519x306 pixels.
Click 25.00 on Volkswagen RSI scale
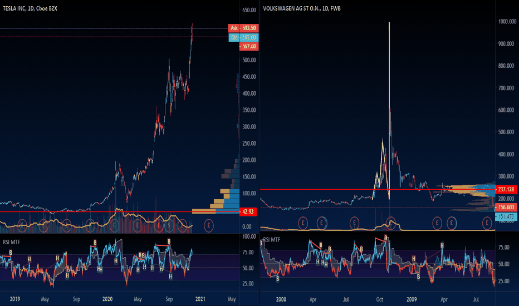coord(504,281)
